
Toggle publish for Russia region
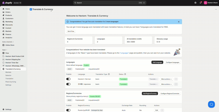(68, 110)
